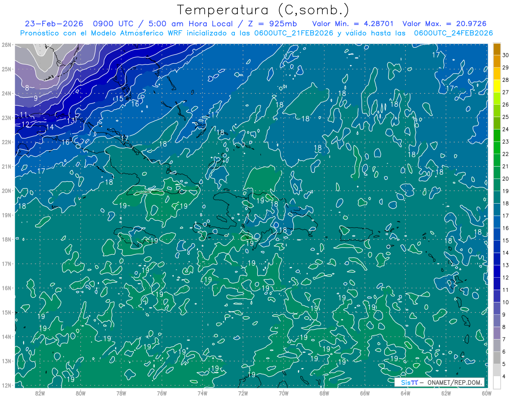Click color scale label "23"
The image size is (517, 399).
pyautogui.click(x=506, y=142)
